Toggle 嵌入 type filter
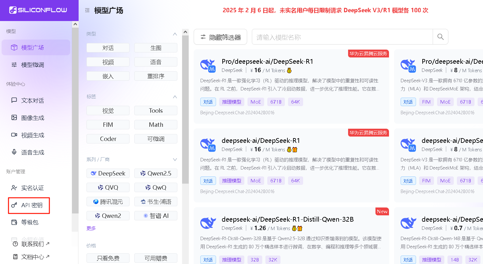 108,76
